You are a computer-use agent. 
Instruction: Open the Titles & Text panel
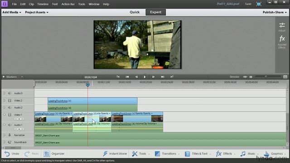(198, 153)
